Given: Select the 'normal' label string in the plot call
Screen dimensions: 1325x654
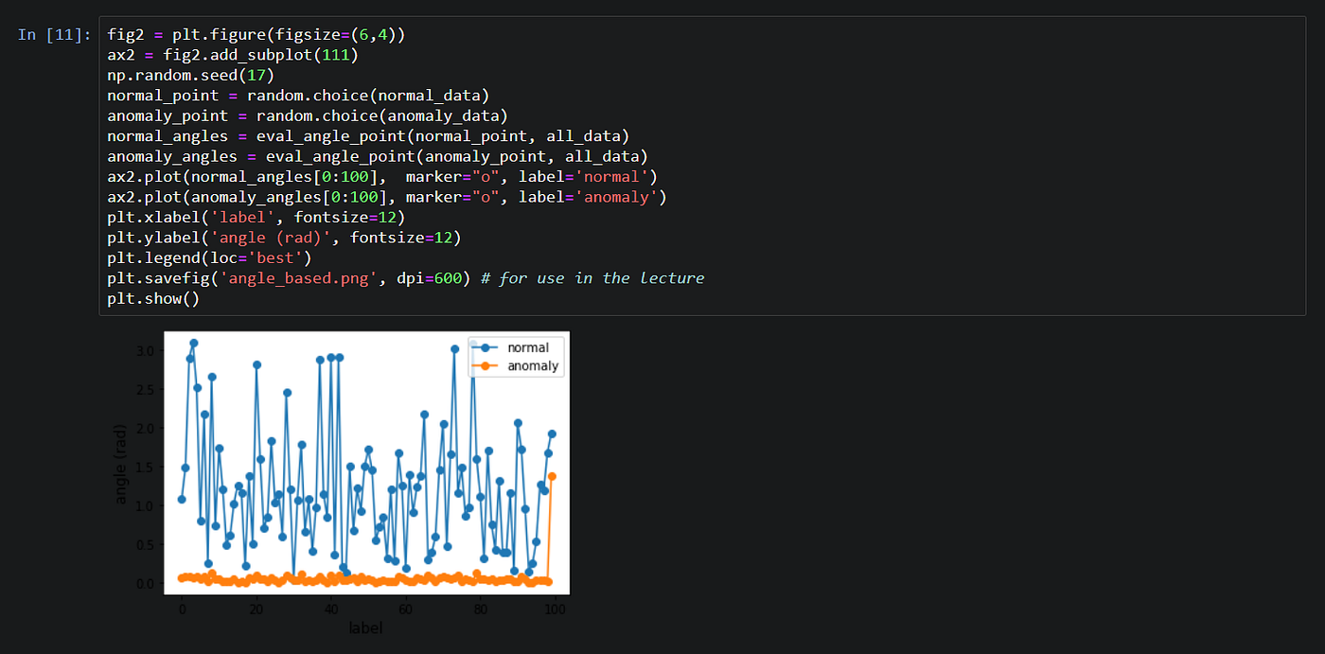Looking at the screenshot, I should (610, 176).
